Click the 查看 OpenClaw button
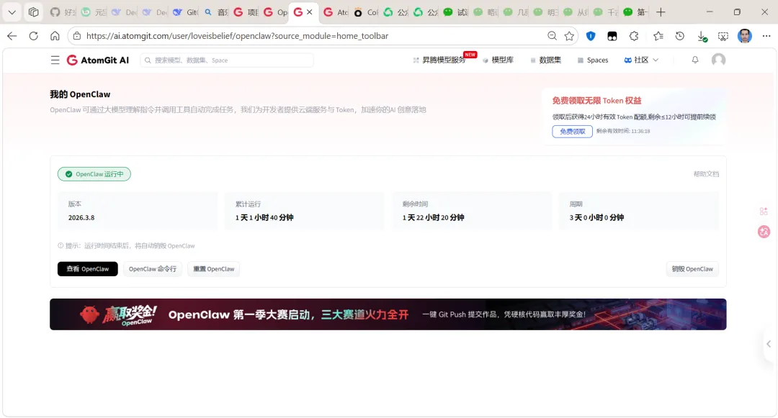 [88, 269]
